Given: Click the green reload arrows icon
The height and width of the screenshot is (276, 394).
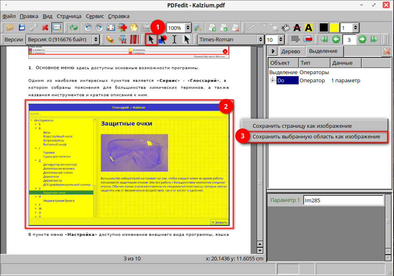Looking at the screenshot, I should pyautogui.click(x=74, y=28).
